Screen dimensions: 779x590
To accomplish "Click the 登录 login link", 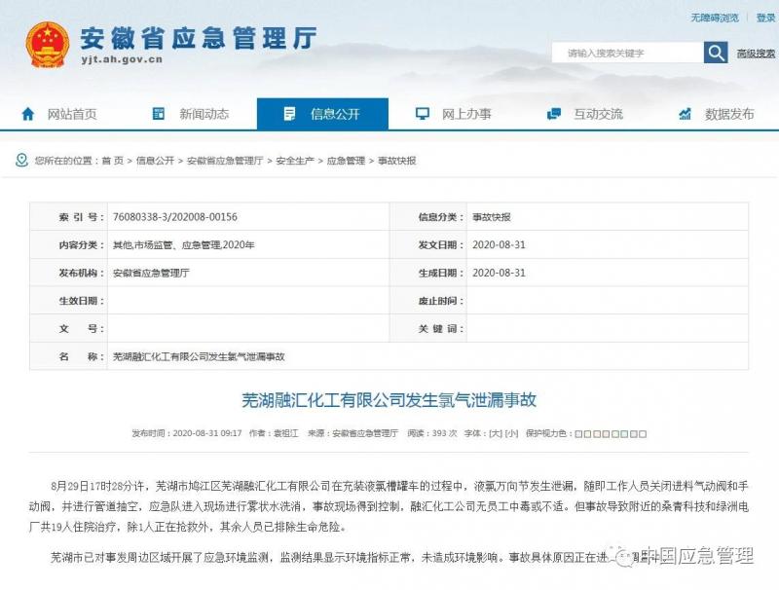I will [x=765, y=18].
